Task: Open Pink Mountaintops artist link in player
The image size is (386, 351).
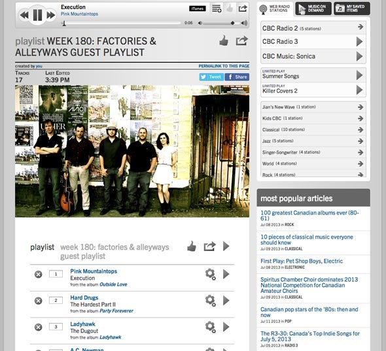Action: 79,14
